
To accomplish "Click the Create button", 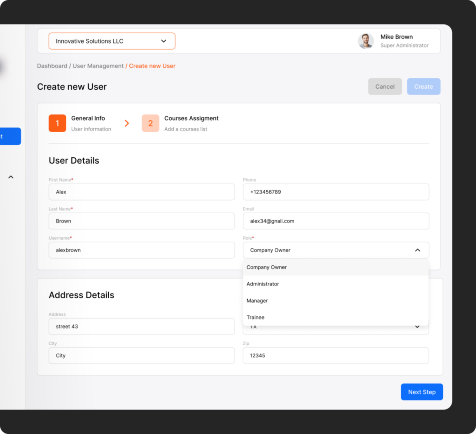I will coord(423,86).
